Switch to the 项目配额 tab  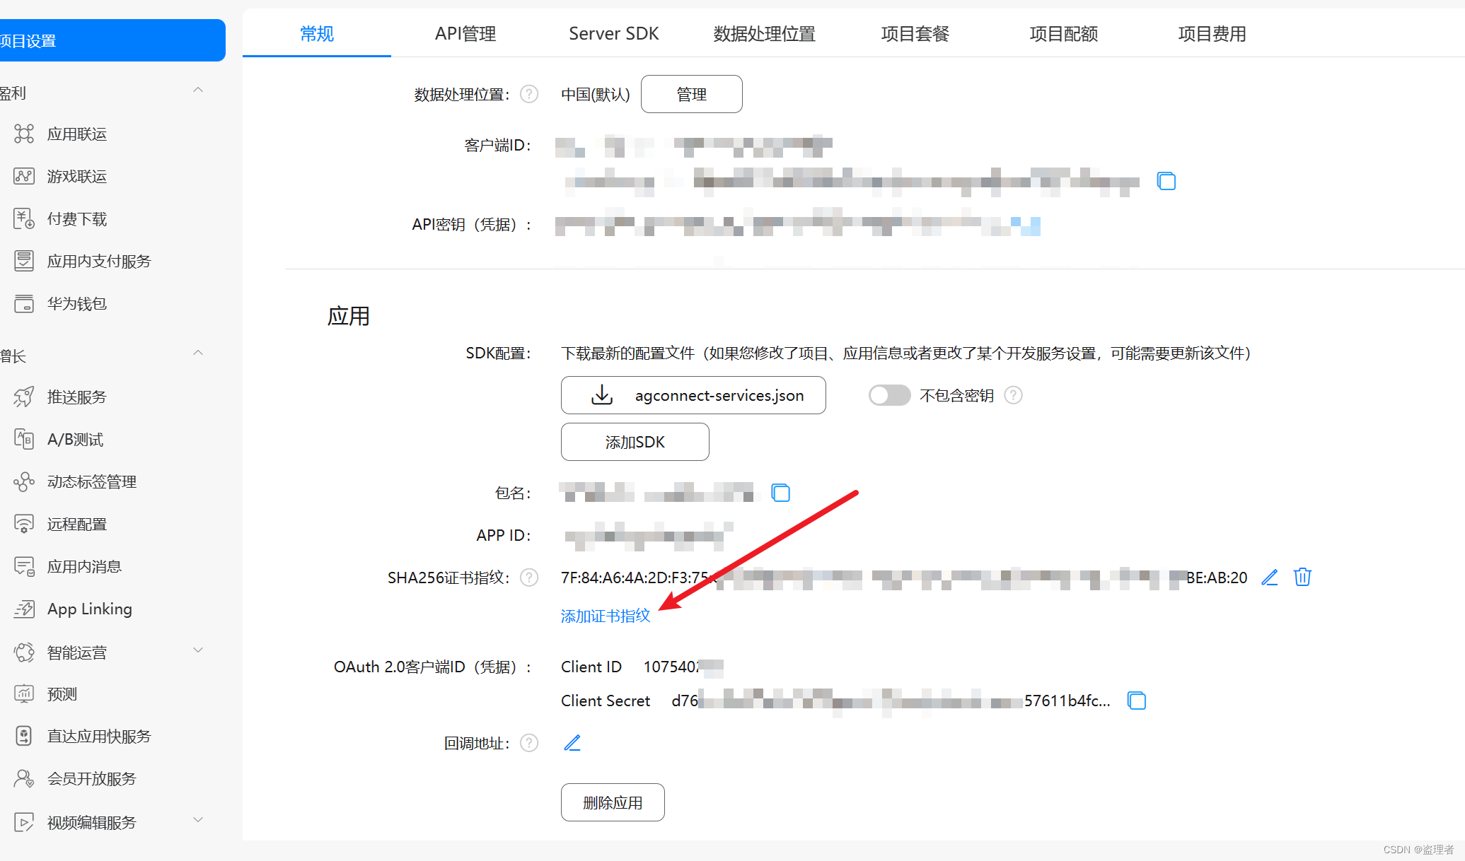coord(1064,33)
